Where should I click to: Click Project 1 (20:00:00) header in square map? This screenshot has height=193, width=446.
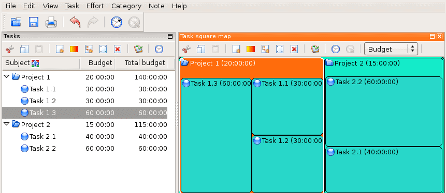[x=251, y=68]
